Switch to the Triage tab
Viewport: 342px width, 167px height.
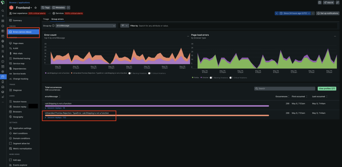pyautogui.click(x=46, y=19)
